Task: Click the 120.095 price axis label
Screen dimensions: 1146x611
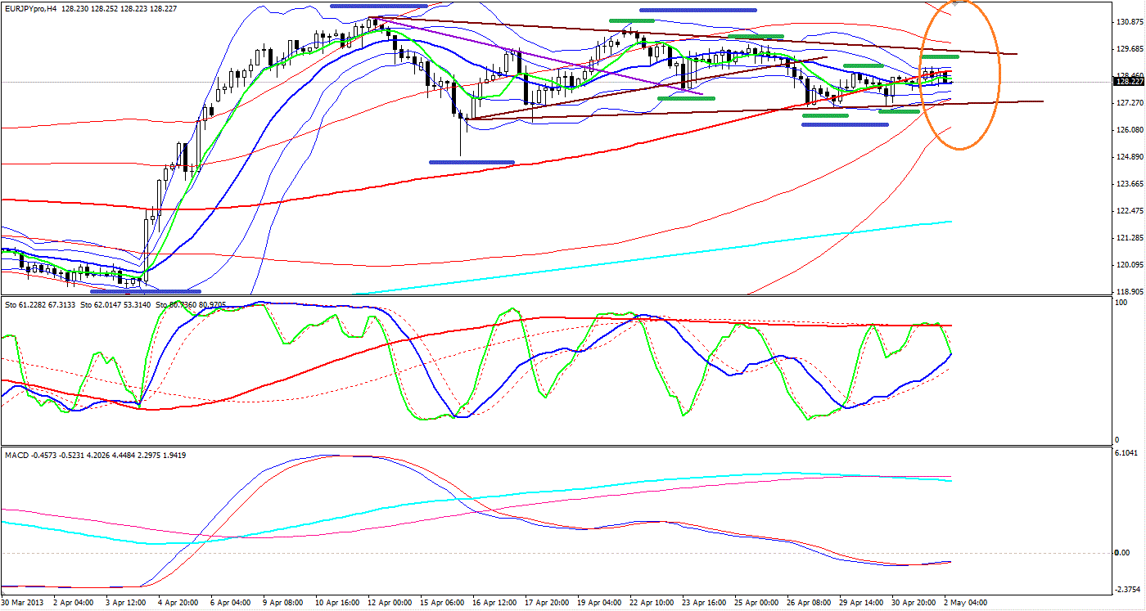Action: 1130,265
